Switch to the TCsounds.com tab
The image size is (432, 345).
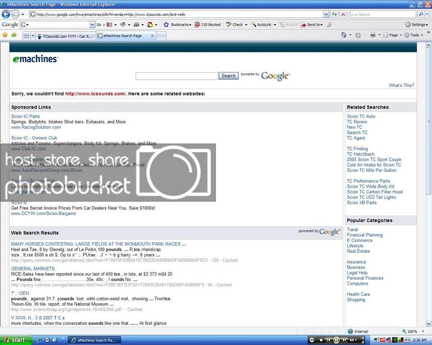tap(65, 36)
